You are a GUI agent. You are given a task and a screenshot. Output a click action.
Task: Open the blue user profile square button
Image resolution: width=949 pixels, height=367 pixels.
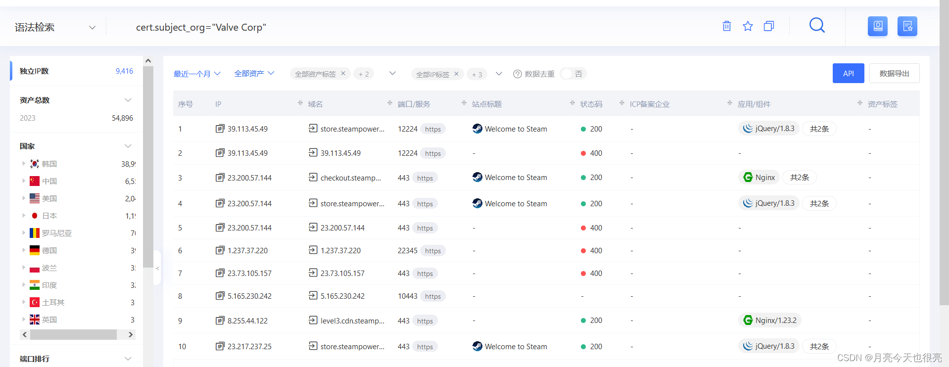(x=878, y=26)
